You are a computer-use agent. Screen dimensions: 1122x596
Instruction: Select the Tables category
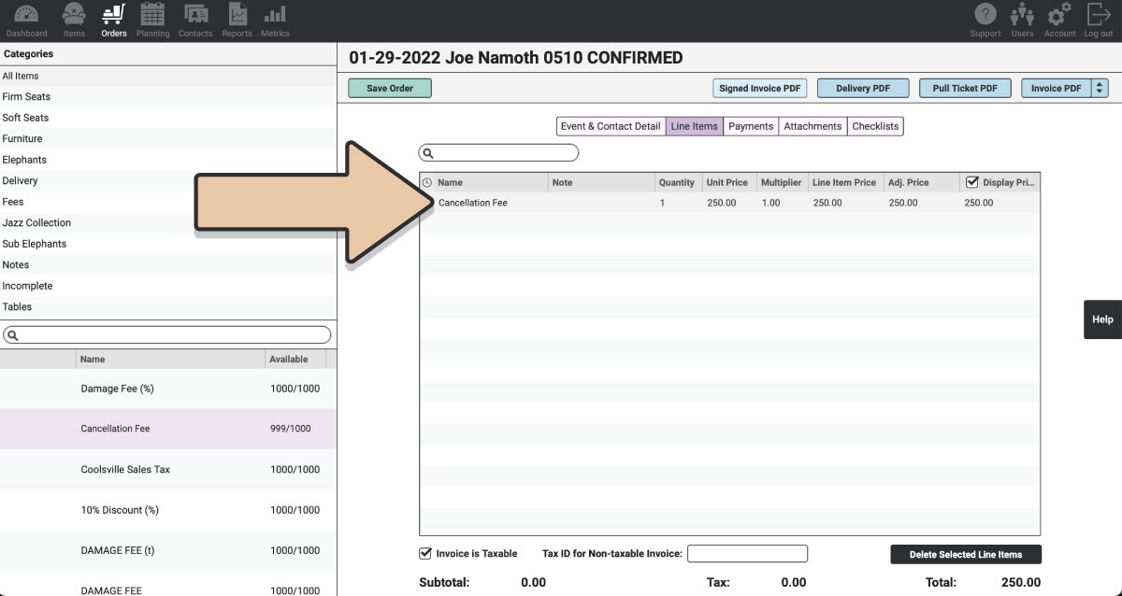(x=168, y=306)
